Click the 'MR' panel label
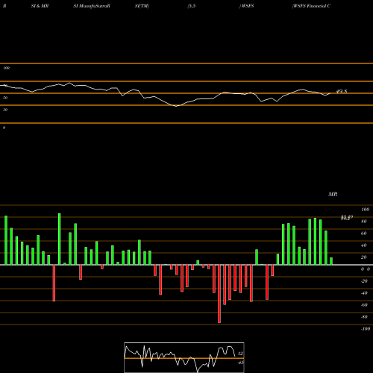The image size is (373, 373). coord(333,194)
